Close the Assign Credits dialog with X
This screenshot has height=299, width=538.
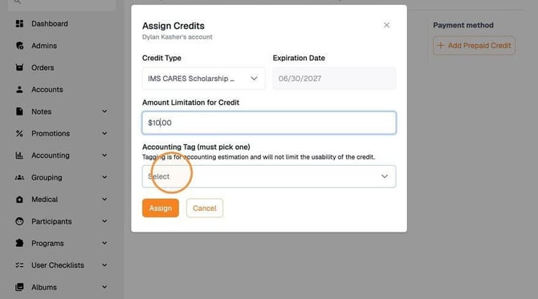[386, 25]
